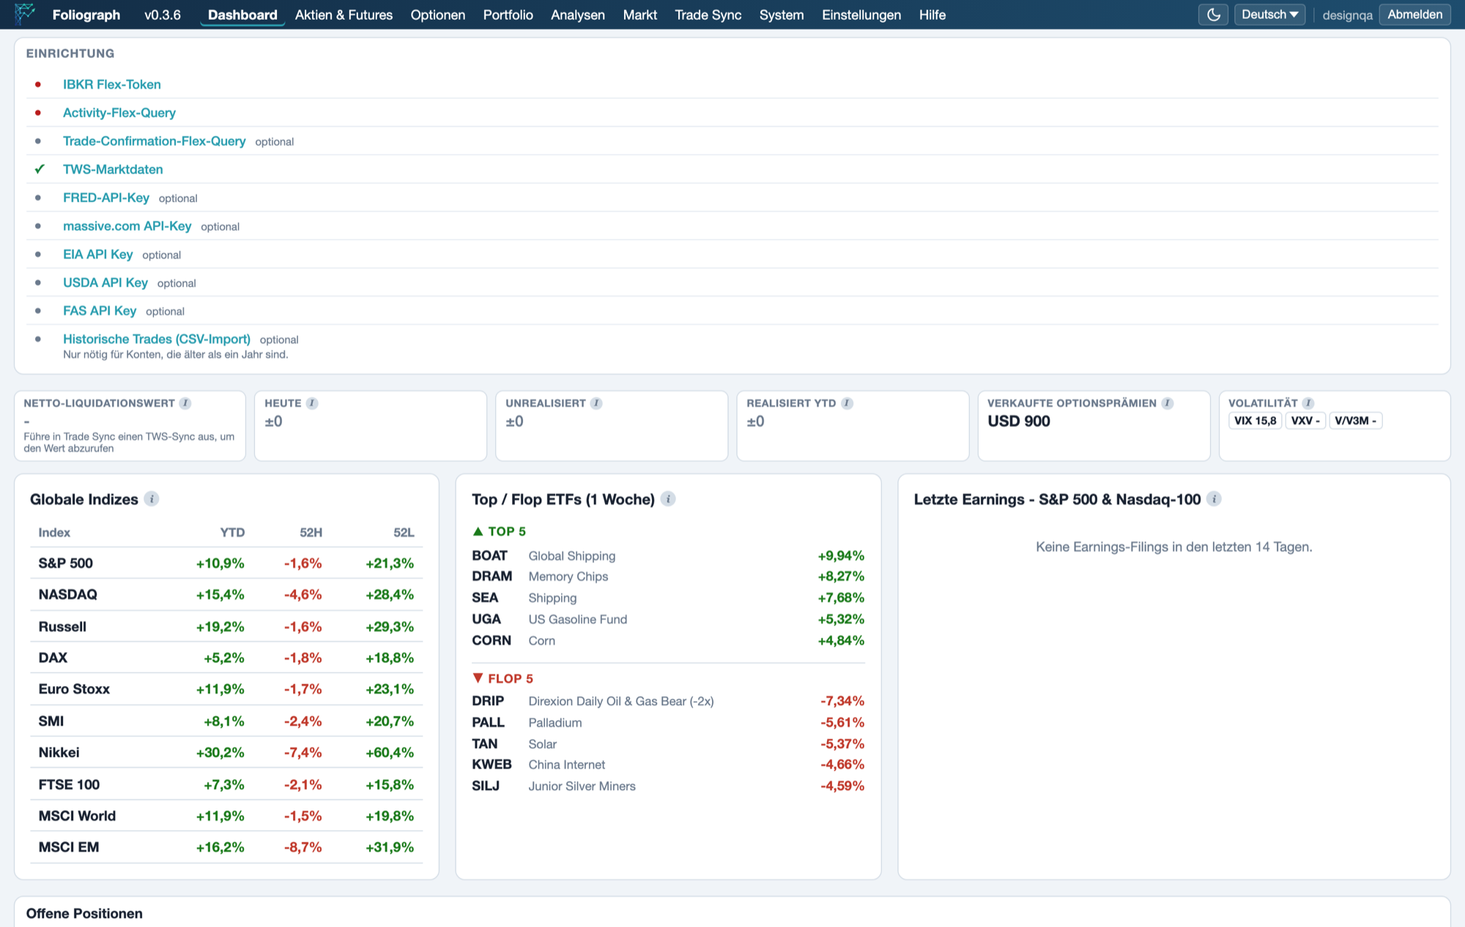The width and height of the screenshot is (1465, 927).
Task: Open the System menu
Action: (781, 15)
